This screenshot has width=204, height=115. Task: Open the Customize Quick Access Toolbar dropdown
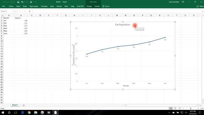coord(36,2)
